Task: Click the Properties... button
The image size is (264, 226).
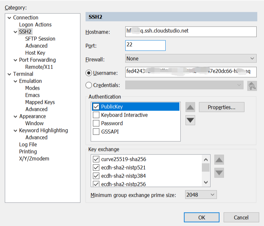Action: pyautogui.click(x=222, y=107)
